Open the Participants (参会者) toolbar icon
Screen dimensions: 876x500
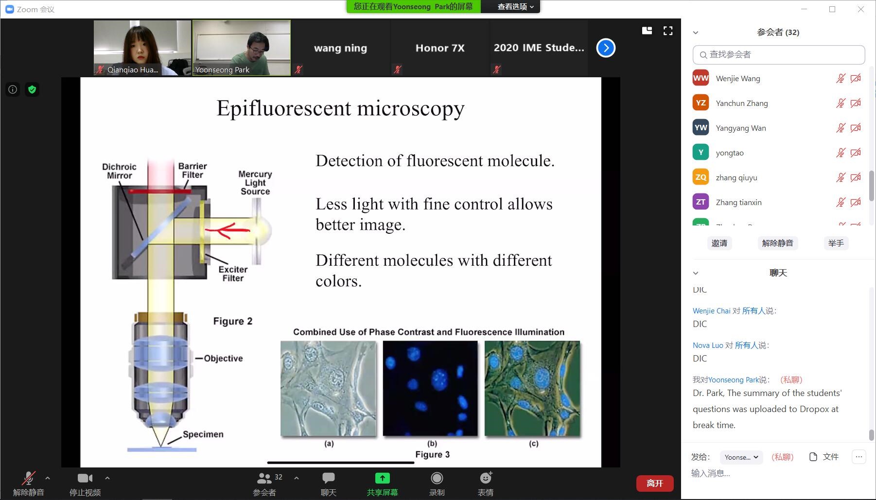(264, 479)
